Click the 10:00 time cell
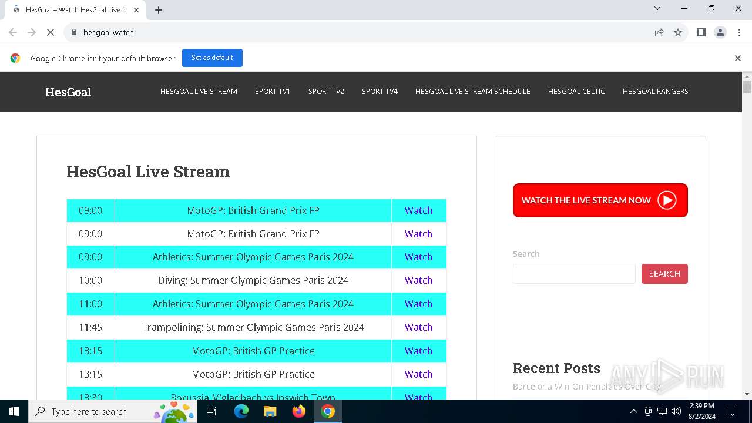This screenshot has height=423, width=752. [x=90, y=280]
